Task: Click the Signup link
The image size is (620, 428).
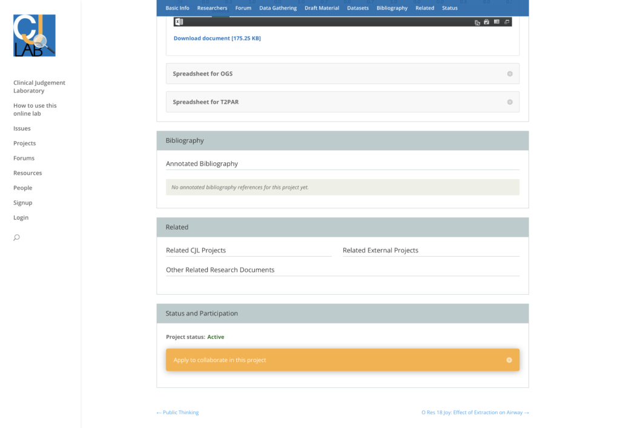Action: tap(22, 203)
